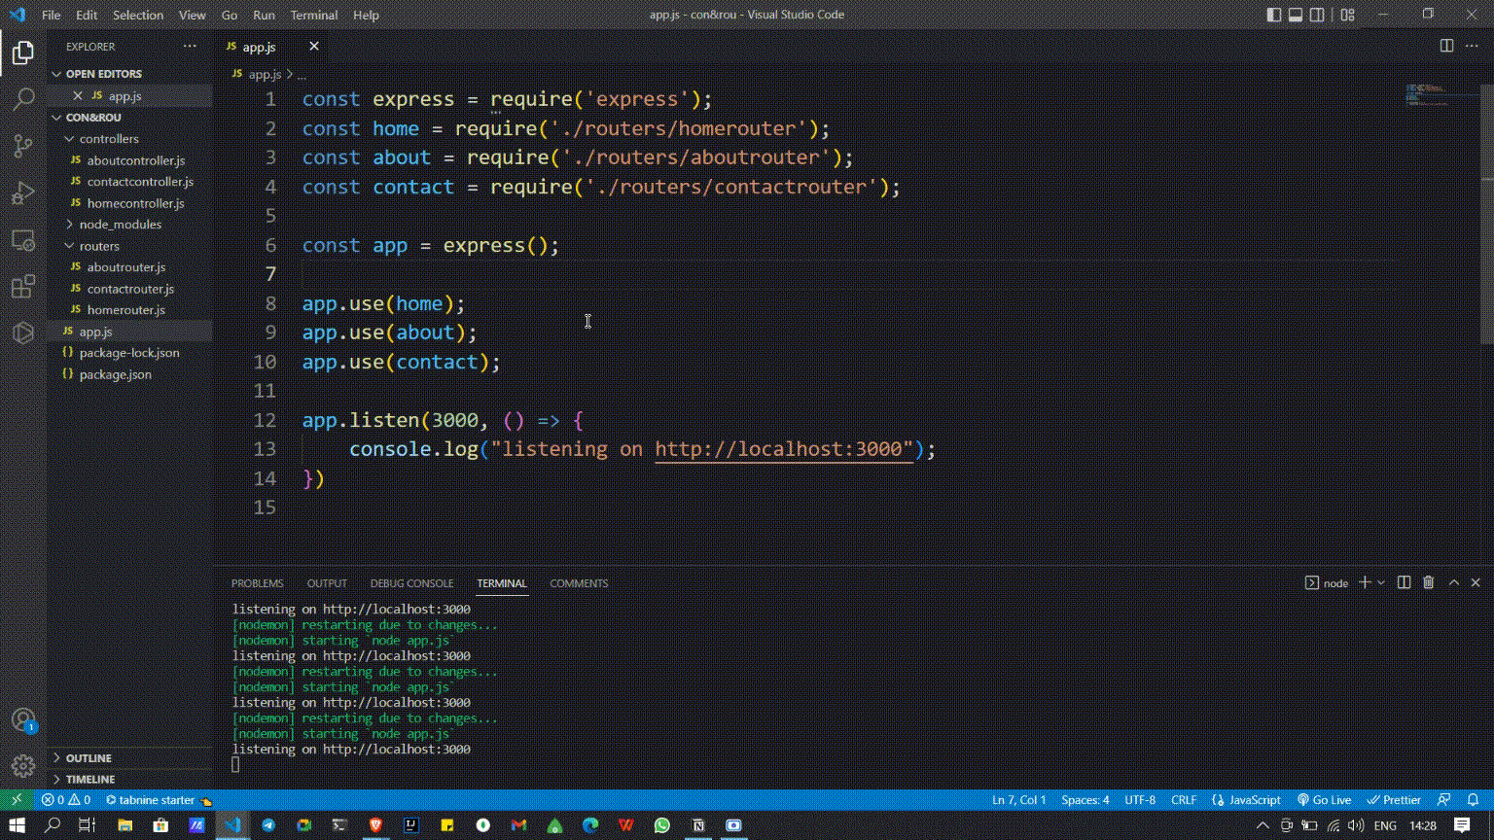Open the Extensions view
Screen dimensions: 1494x840
(23, 287)
